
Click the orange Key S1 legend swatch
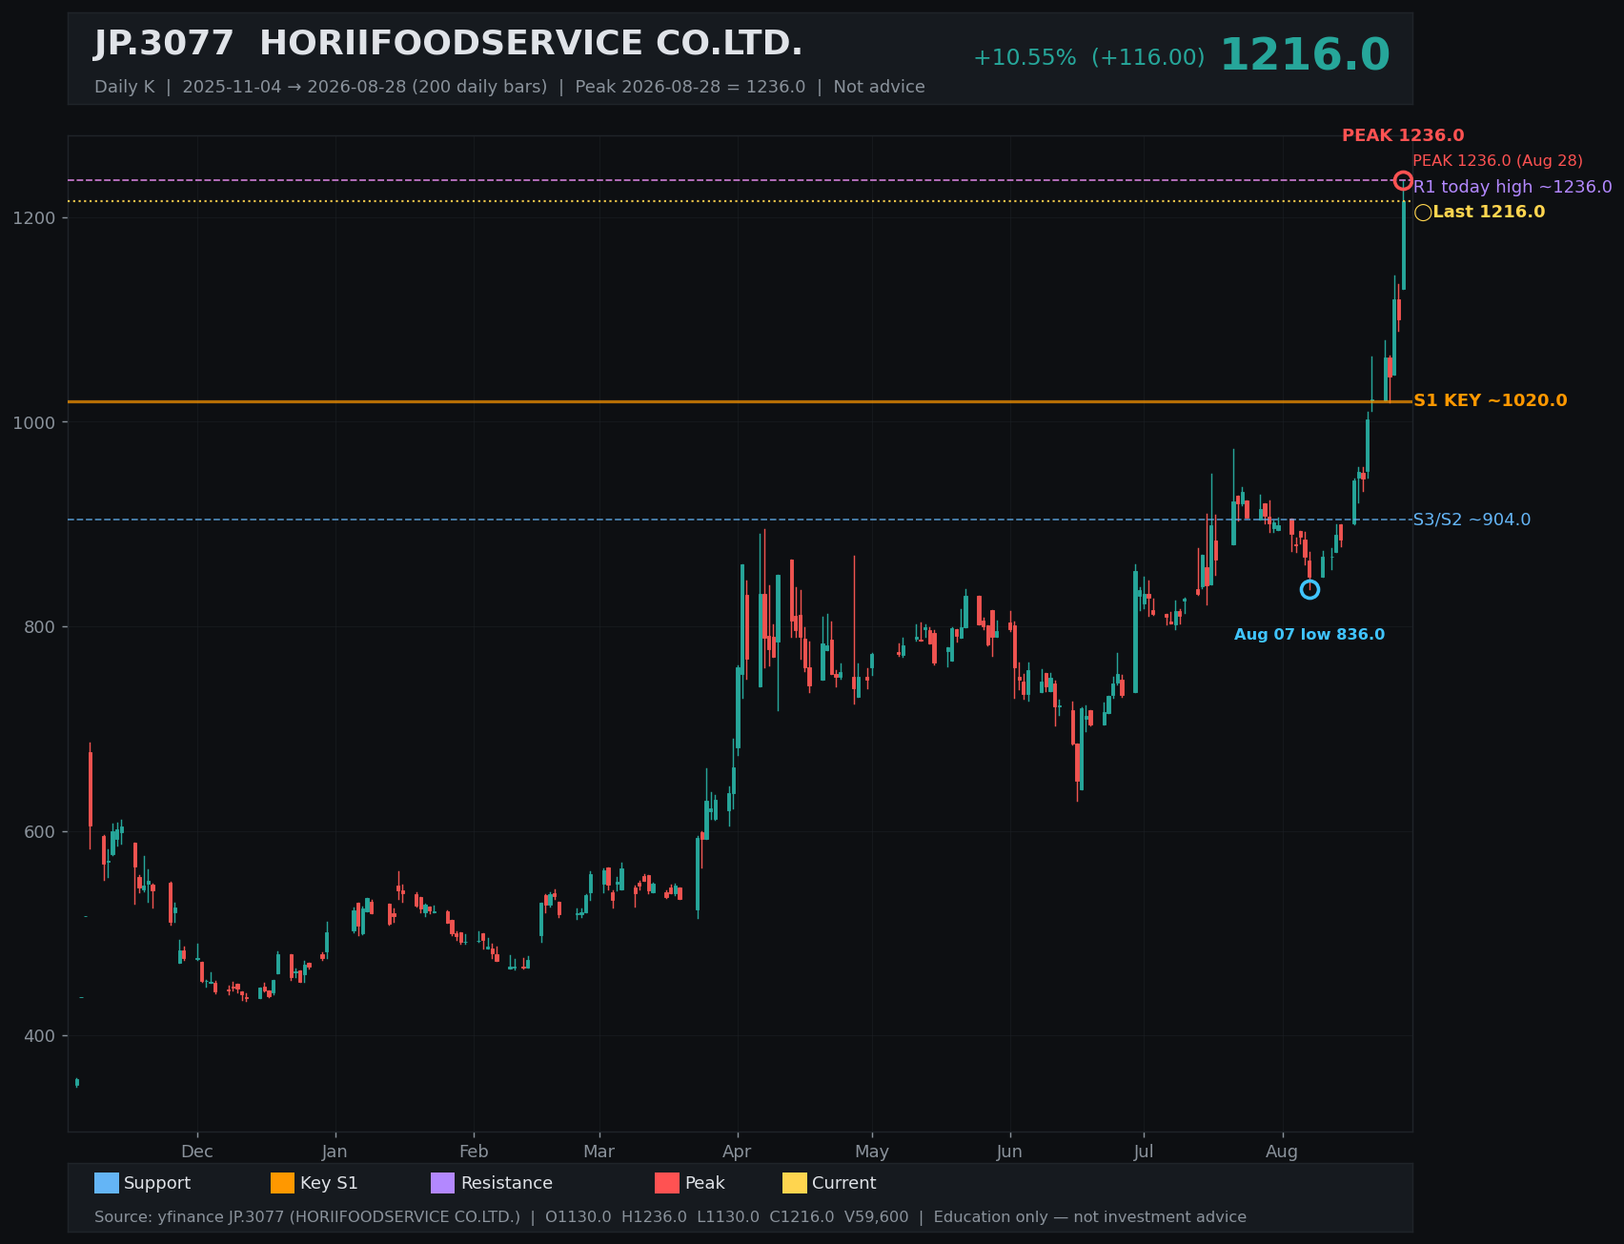(x=283, y=1183)
